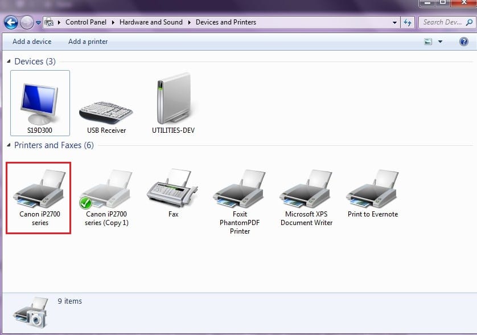
Task: Click the Back navigation arrow
Action: click(11, 23)
